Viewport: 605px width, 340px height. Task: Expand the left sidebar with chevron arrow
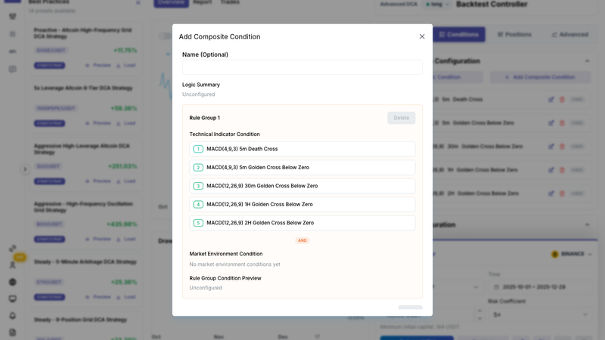(25, 168)
